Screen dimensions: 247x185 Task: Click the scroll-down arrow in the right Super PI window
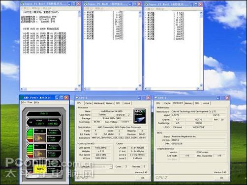[x=201, y=85]
